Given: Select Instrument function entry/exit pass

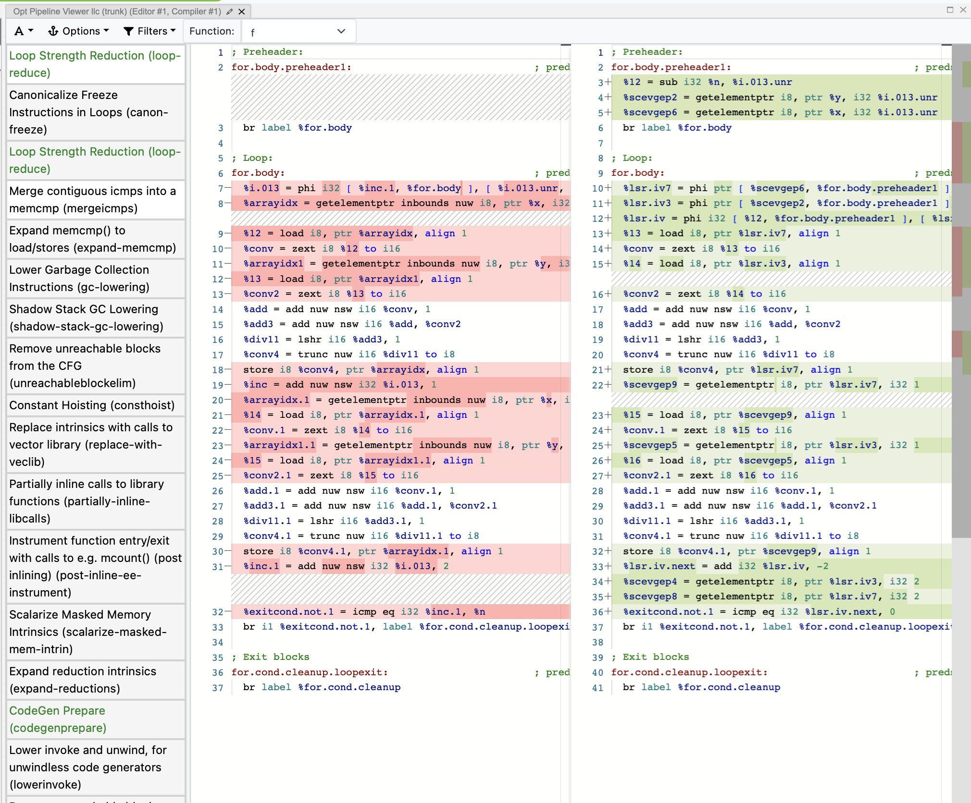Looking at the screenshot, I should pos(96,567).
